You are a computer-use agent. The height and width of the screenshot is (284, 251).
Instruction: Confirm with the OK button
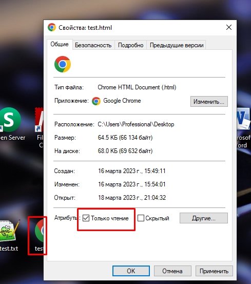pos(131,271)
